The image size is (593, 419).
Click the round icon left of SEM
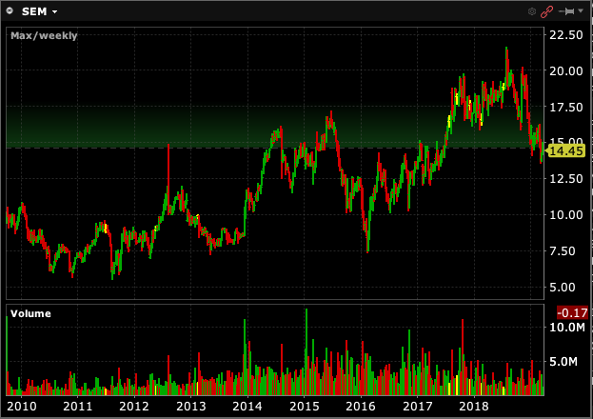pos(10,11)
